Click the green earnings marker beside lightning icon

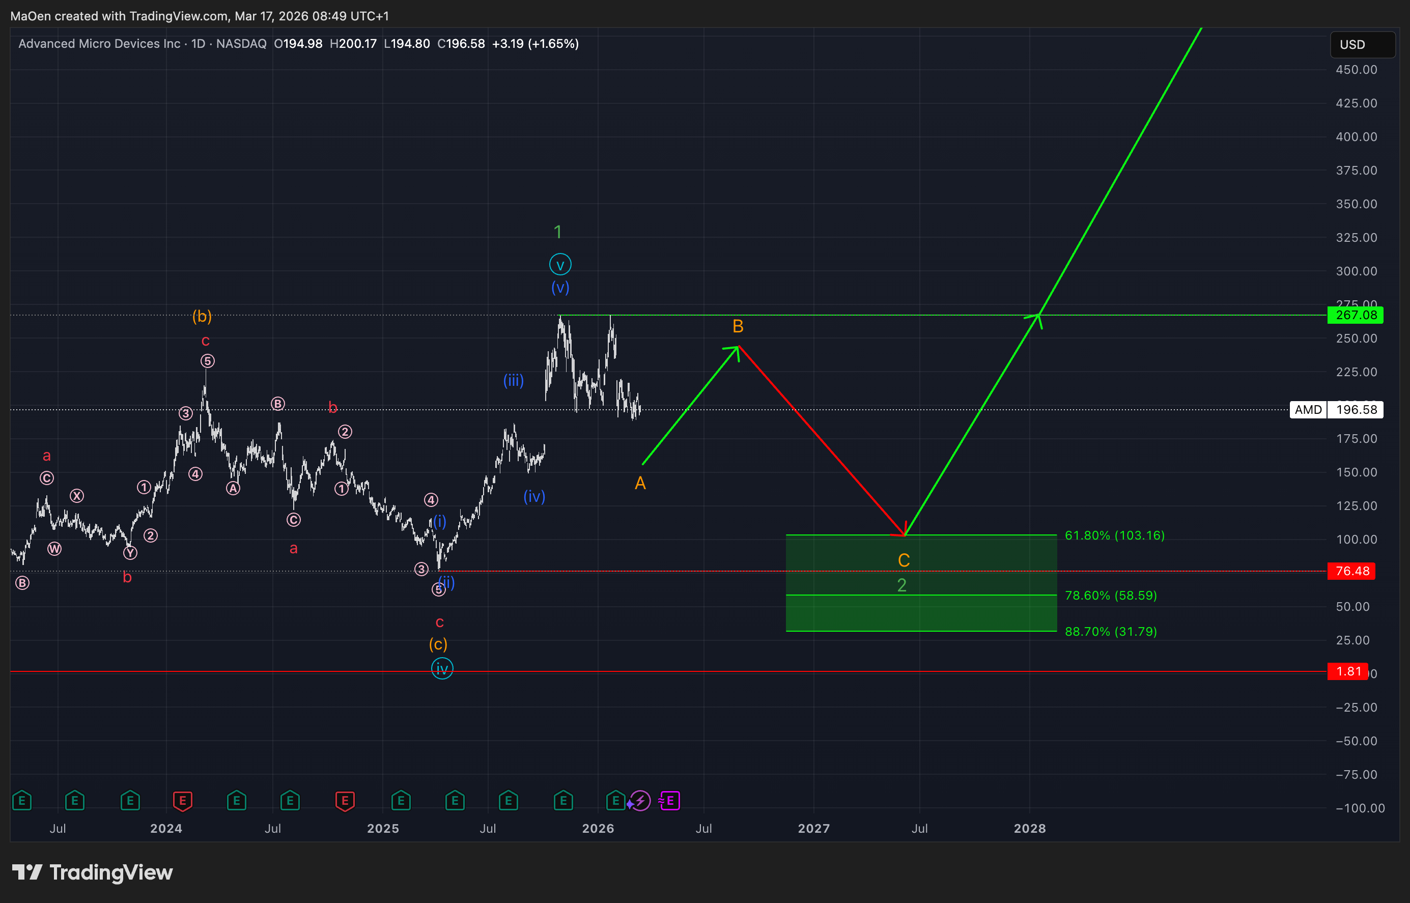tap(615, 800)
